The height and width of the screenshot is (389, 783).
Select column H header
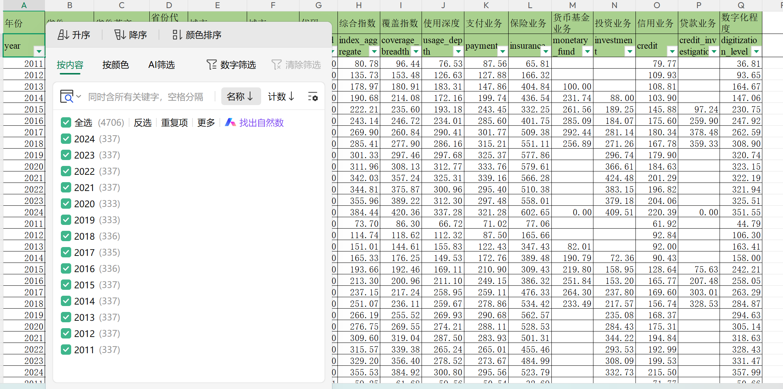point(358,5)
